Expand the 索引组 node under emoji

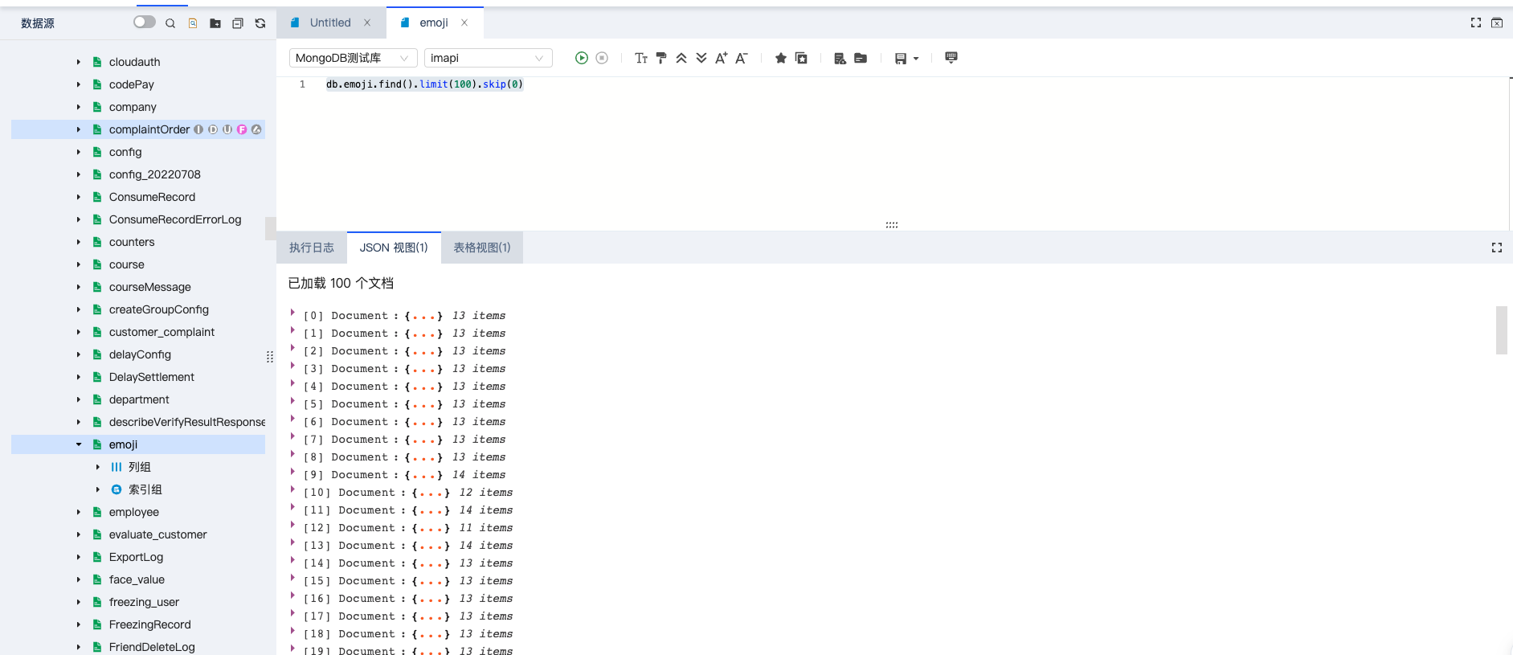[x=98, y=489]
